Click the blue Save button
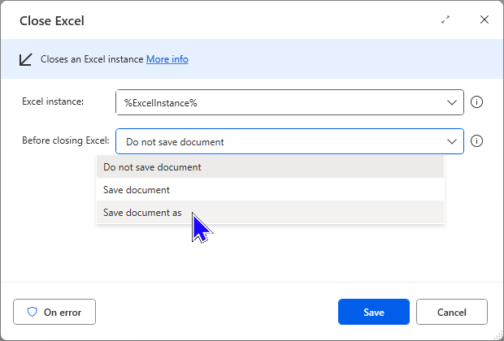This screenshot has width=504, height=341. (374, 312)
